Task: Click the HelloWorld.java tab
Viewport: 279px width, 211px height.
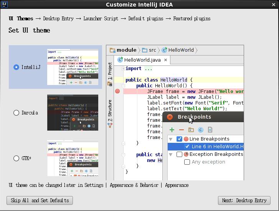Action: click(x=142, y=60)
